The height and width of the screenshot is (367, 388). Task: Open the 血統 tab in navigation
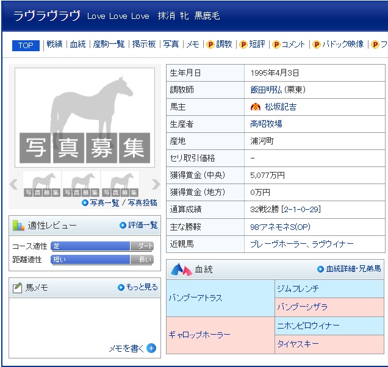tap(77, 45)
